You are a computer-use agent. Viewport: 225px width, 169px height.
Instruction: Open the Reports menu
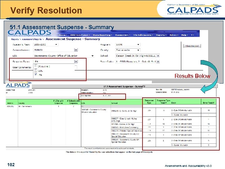coord(161,35)
